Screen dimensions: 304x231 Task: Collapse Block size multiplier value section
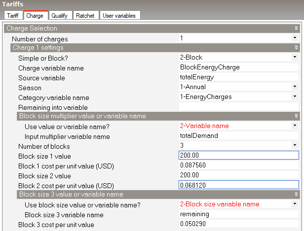(296, 116)
